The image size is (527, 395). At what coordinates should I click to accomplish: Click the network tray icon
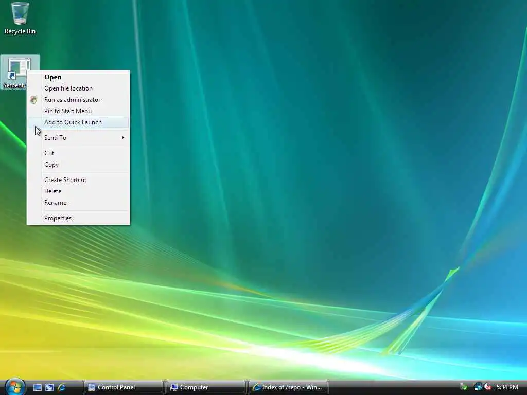tap(478, 387)
